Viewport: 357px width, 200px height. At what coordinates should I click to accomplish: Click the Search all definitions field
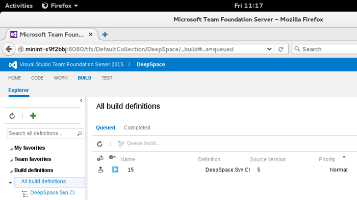[x=45, y=133]
